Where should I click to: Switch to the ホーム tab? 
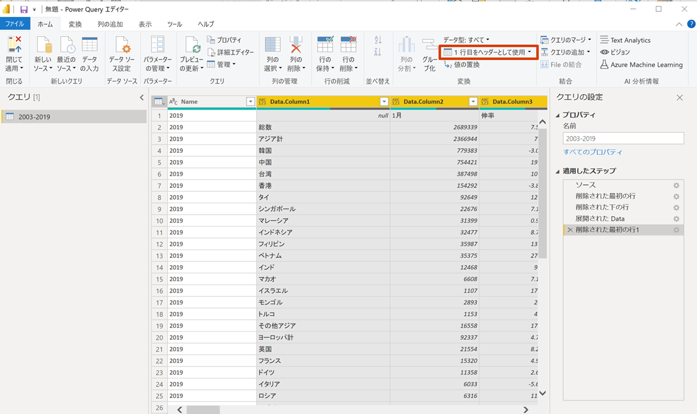(x=45, y=24)
